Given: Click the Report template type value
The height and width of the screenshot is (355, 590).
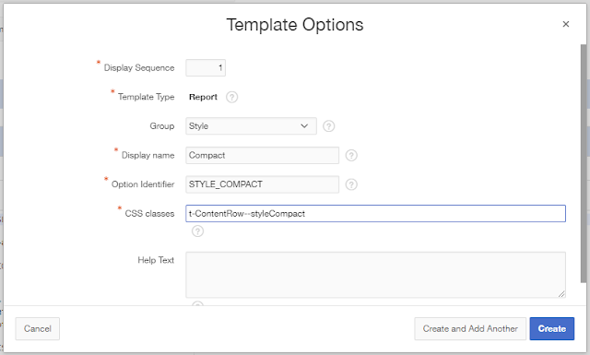Looking at the screenshot, I should point(203,97).
